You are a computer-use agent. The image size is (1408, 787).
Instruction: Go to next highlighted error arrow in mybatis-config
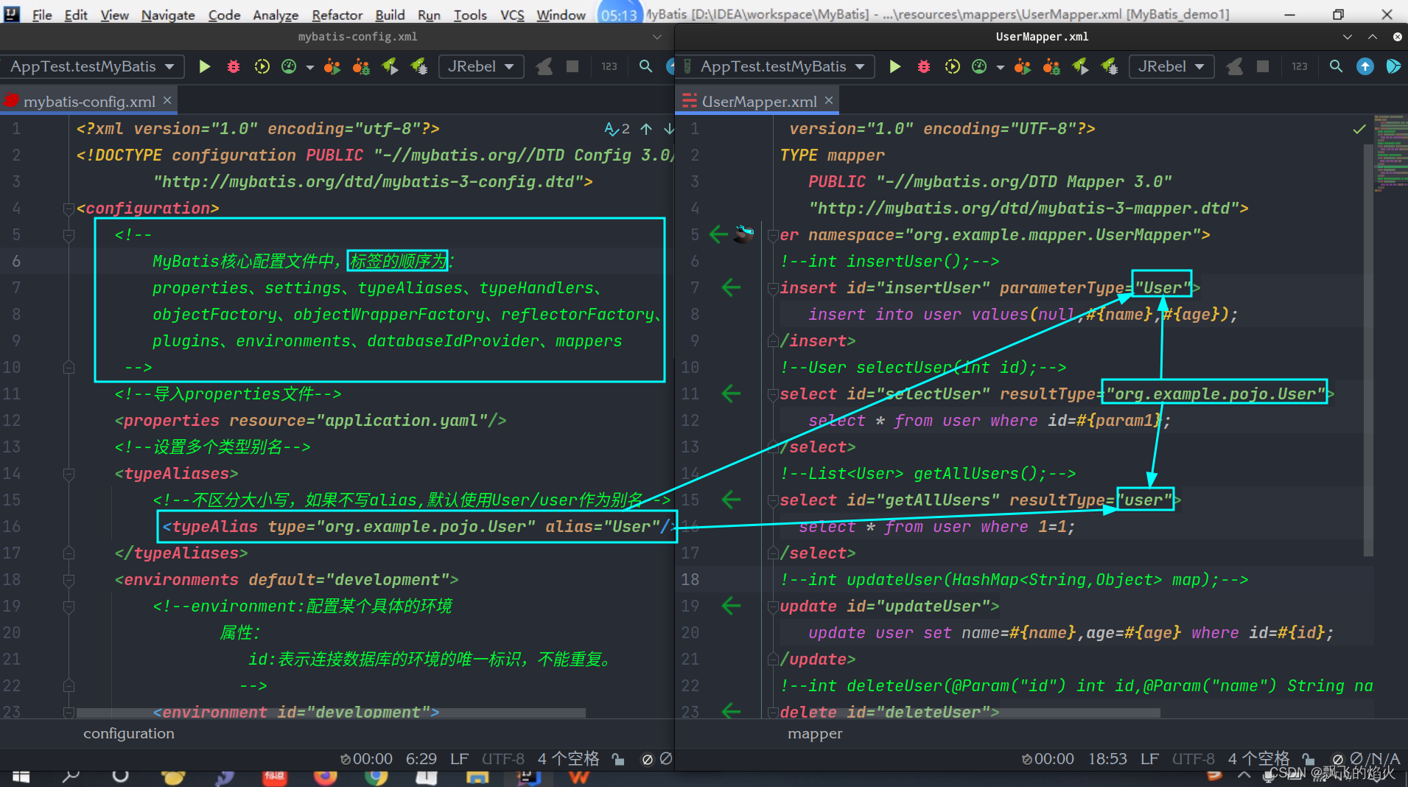(x=668, y=129)
